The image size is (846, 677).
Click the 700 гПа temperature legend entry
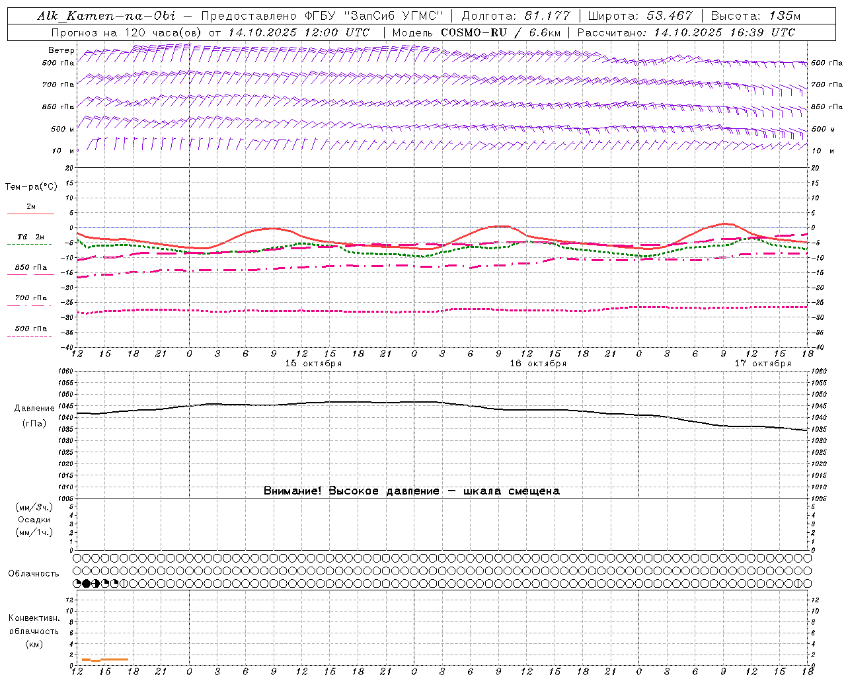[31, 298]
